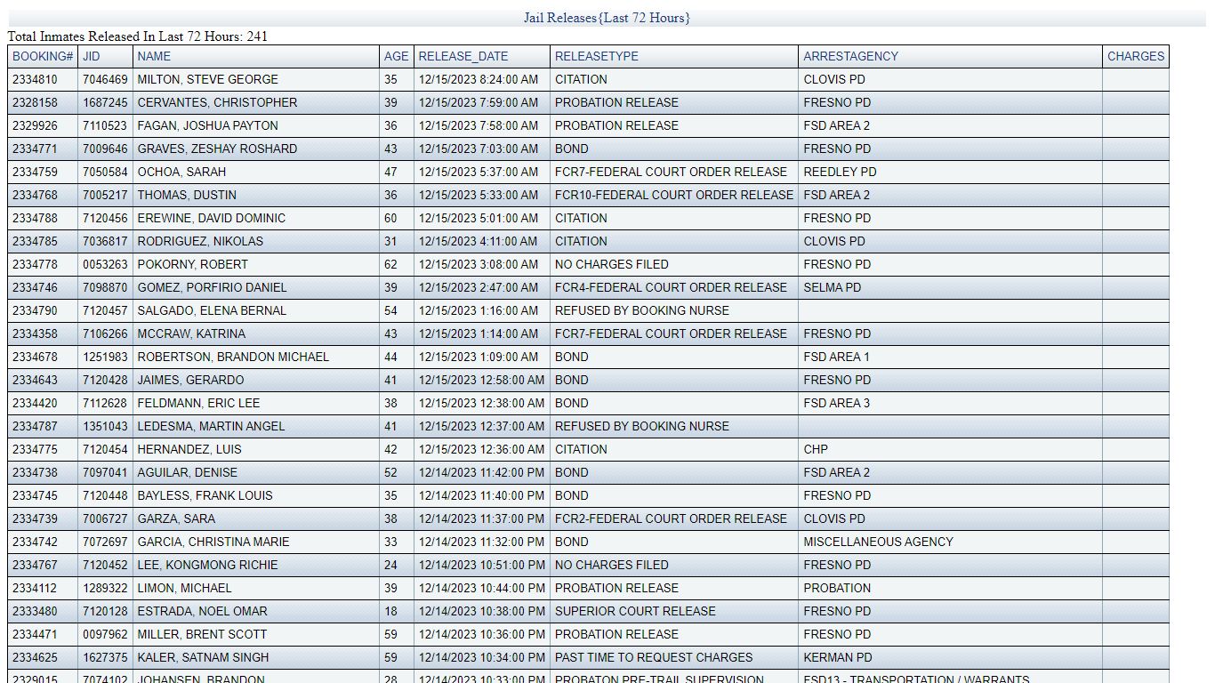1215x683 pixels.
Task: Select name OCHOA, SARAH
Action: (x=181, y=172)
